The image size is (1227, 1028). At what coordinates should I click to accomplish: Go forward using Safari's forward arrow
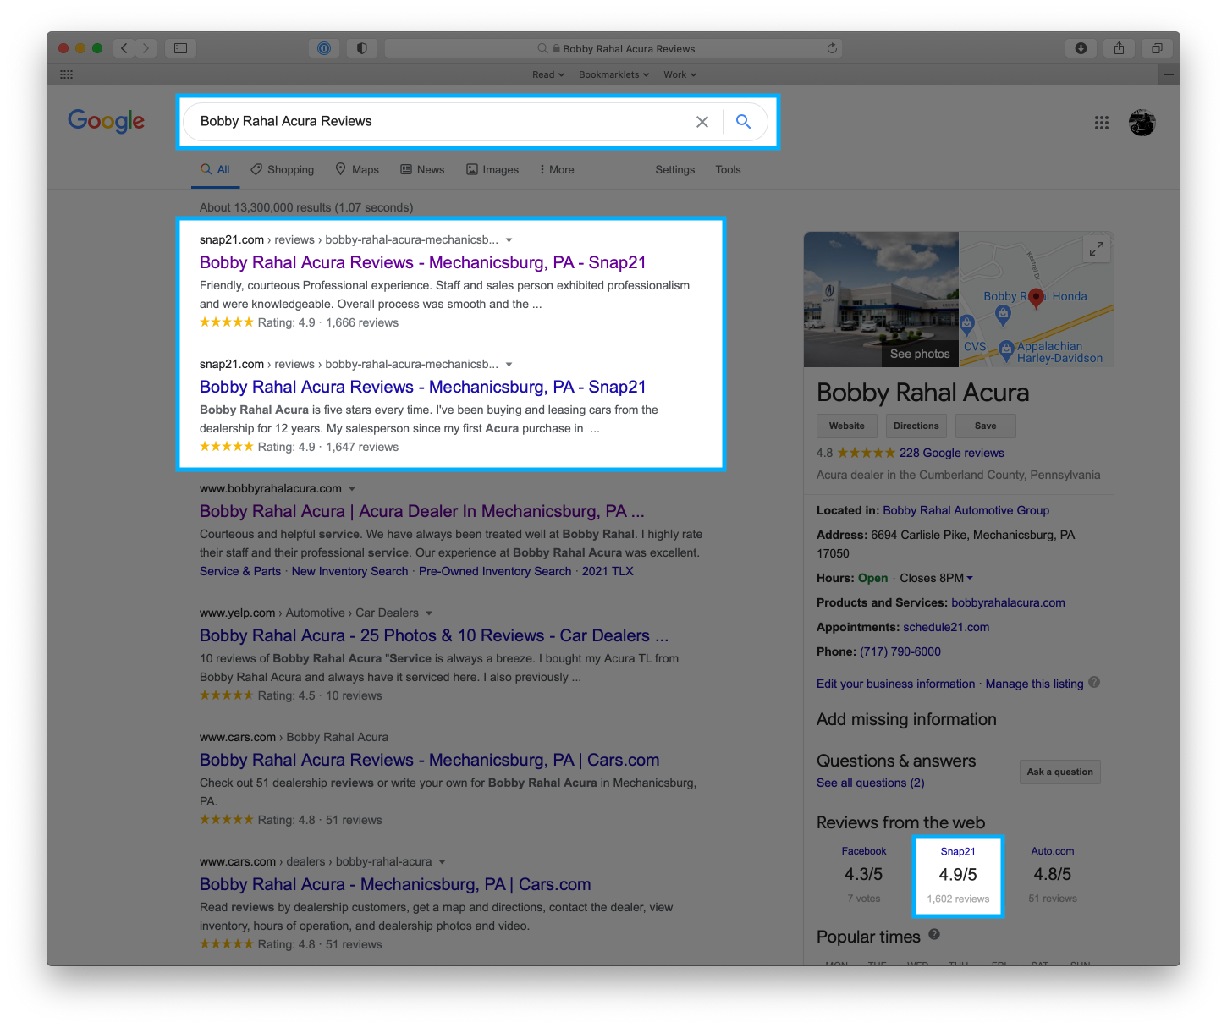[146, 48]
